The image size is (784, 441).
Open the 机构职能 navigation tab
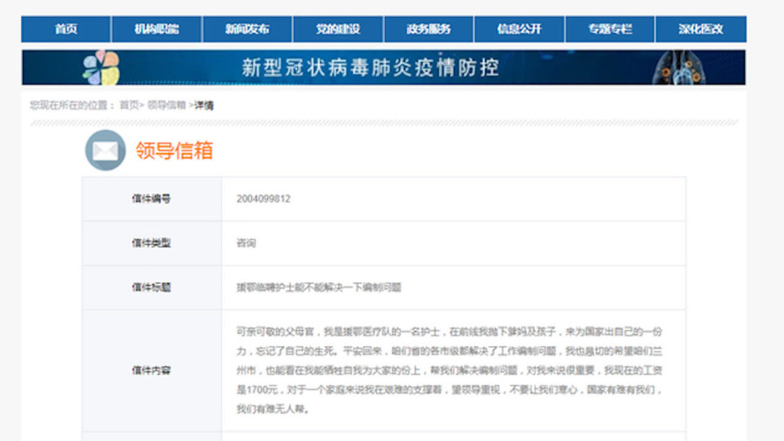click(x=157, y=29)
